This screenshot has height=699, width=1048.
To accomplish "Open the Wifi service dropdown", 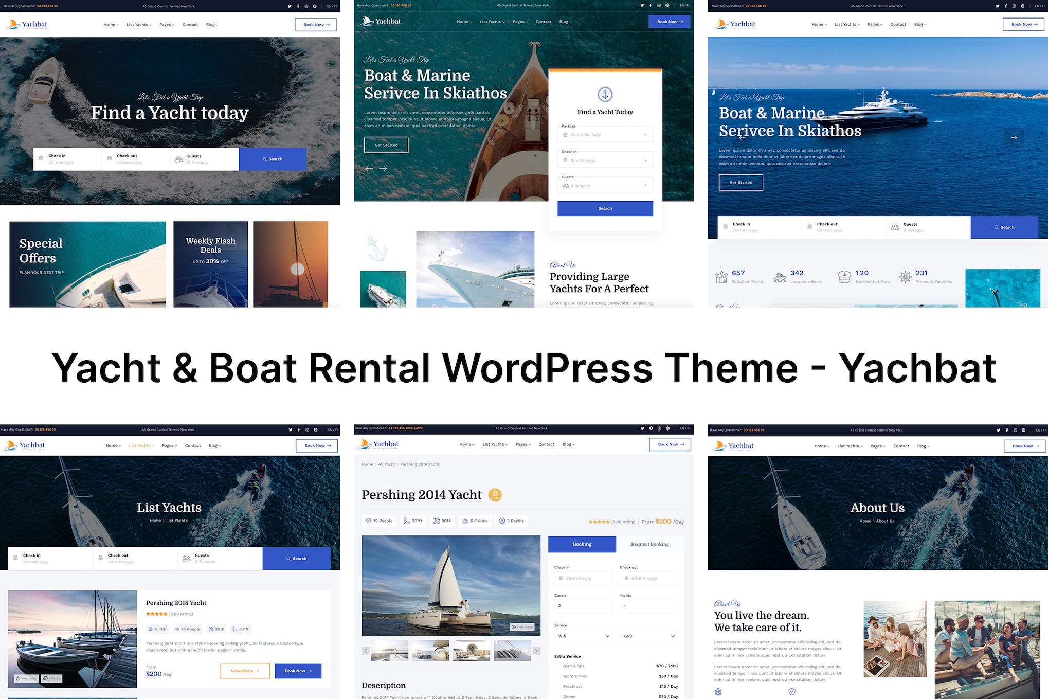I will [x=583, y=636].
